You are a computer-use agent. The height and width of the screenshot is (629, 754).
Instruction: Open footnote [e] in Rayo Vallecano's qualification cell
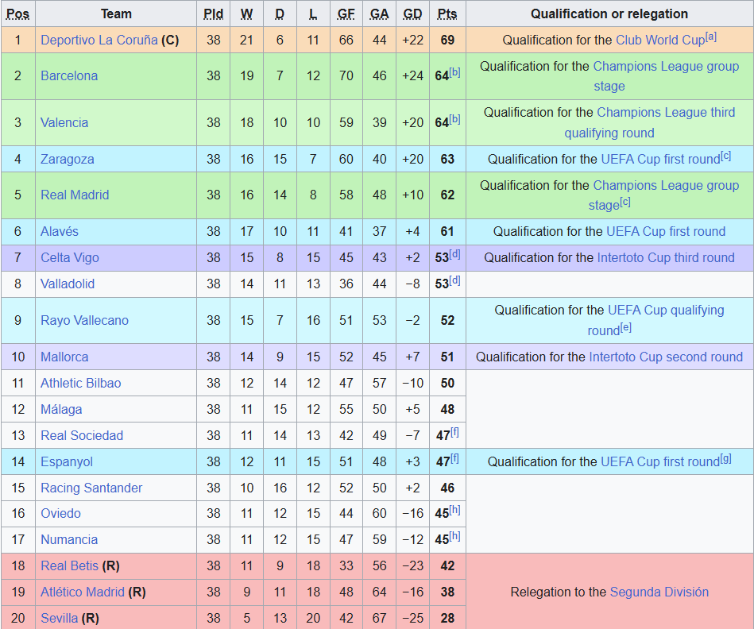click(x=625, y=328)
